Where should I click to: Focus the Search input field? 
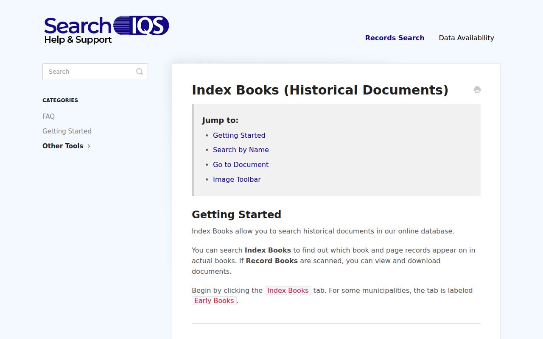(x=95, y=72)
